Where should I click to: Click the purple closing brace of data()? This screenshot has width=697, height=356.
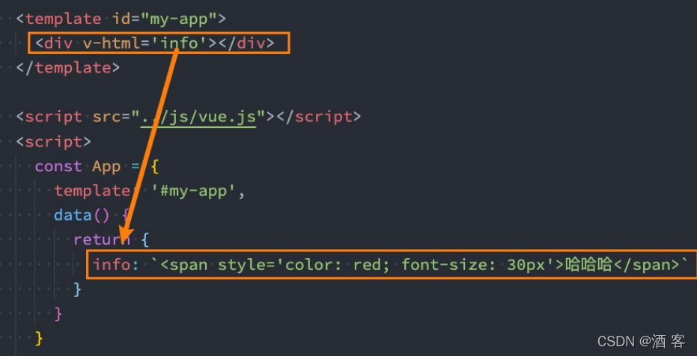click(58, 313)
